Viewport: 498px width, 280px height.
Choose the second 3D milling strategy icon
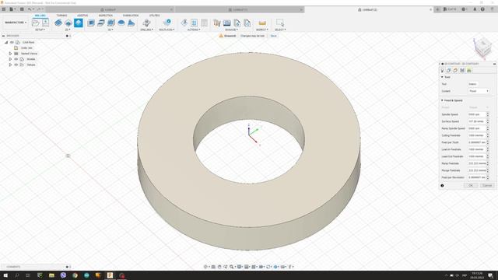101,23
